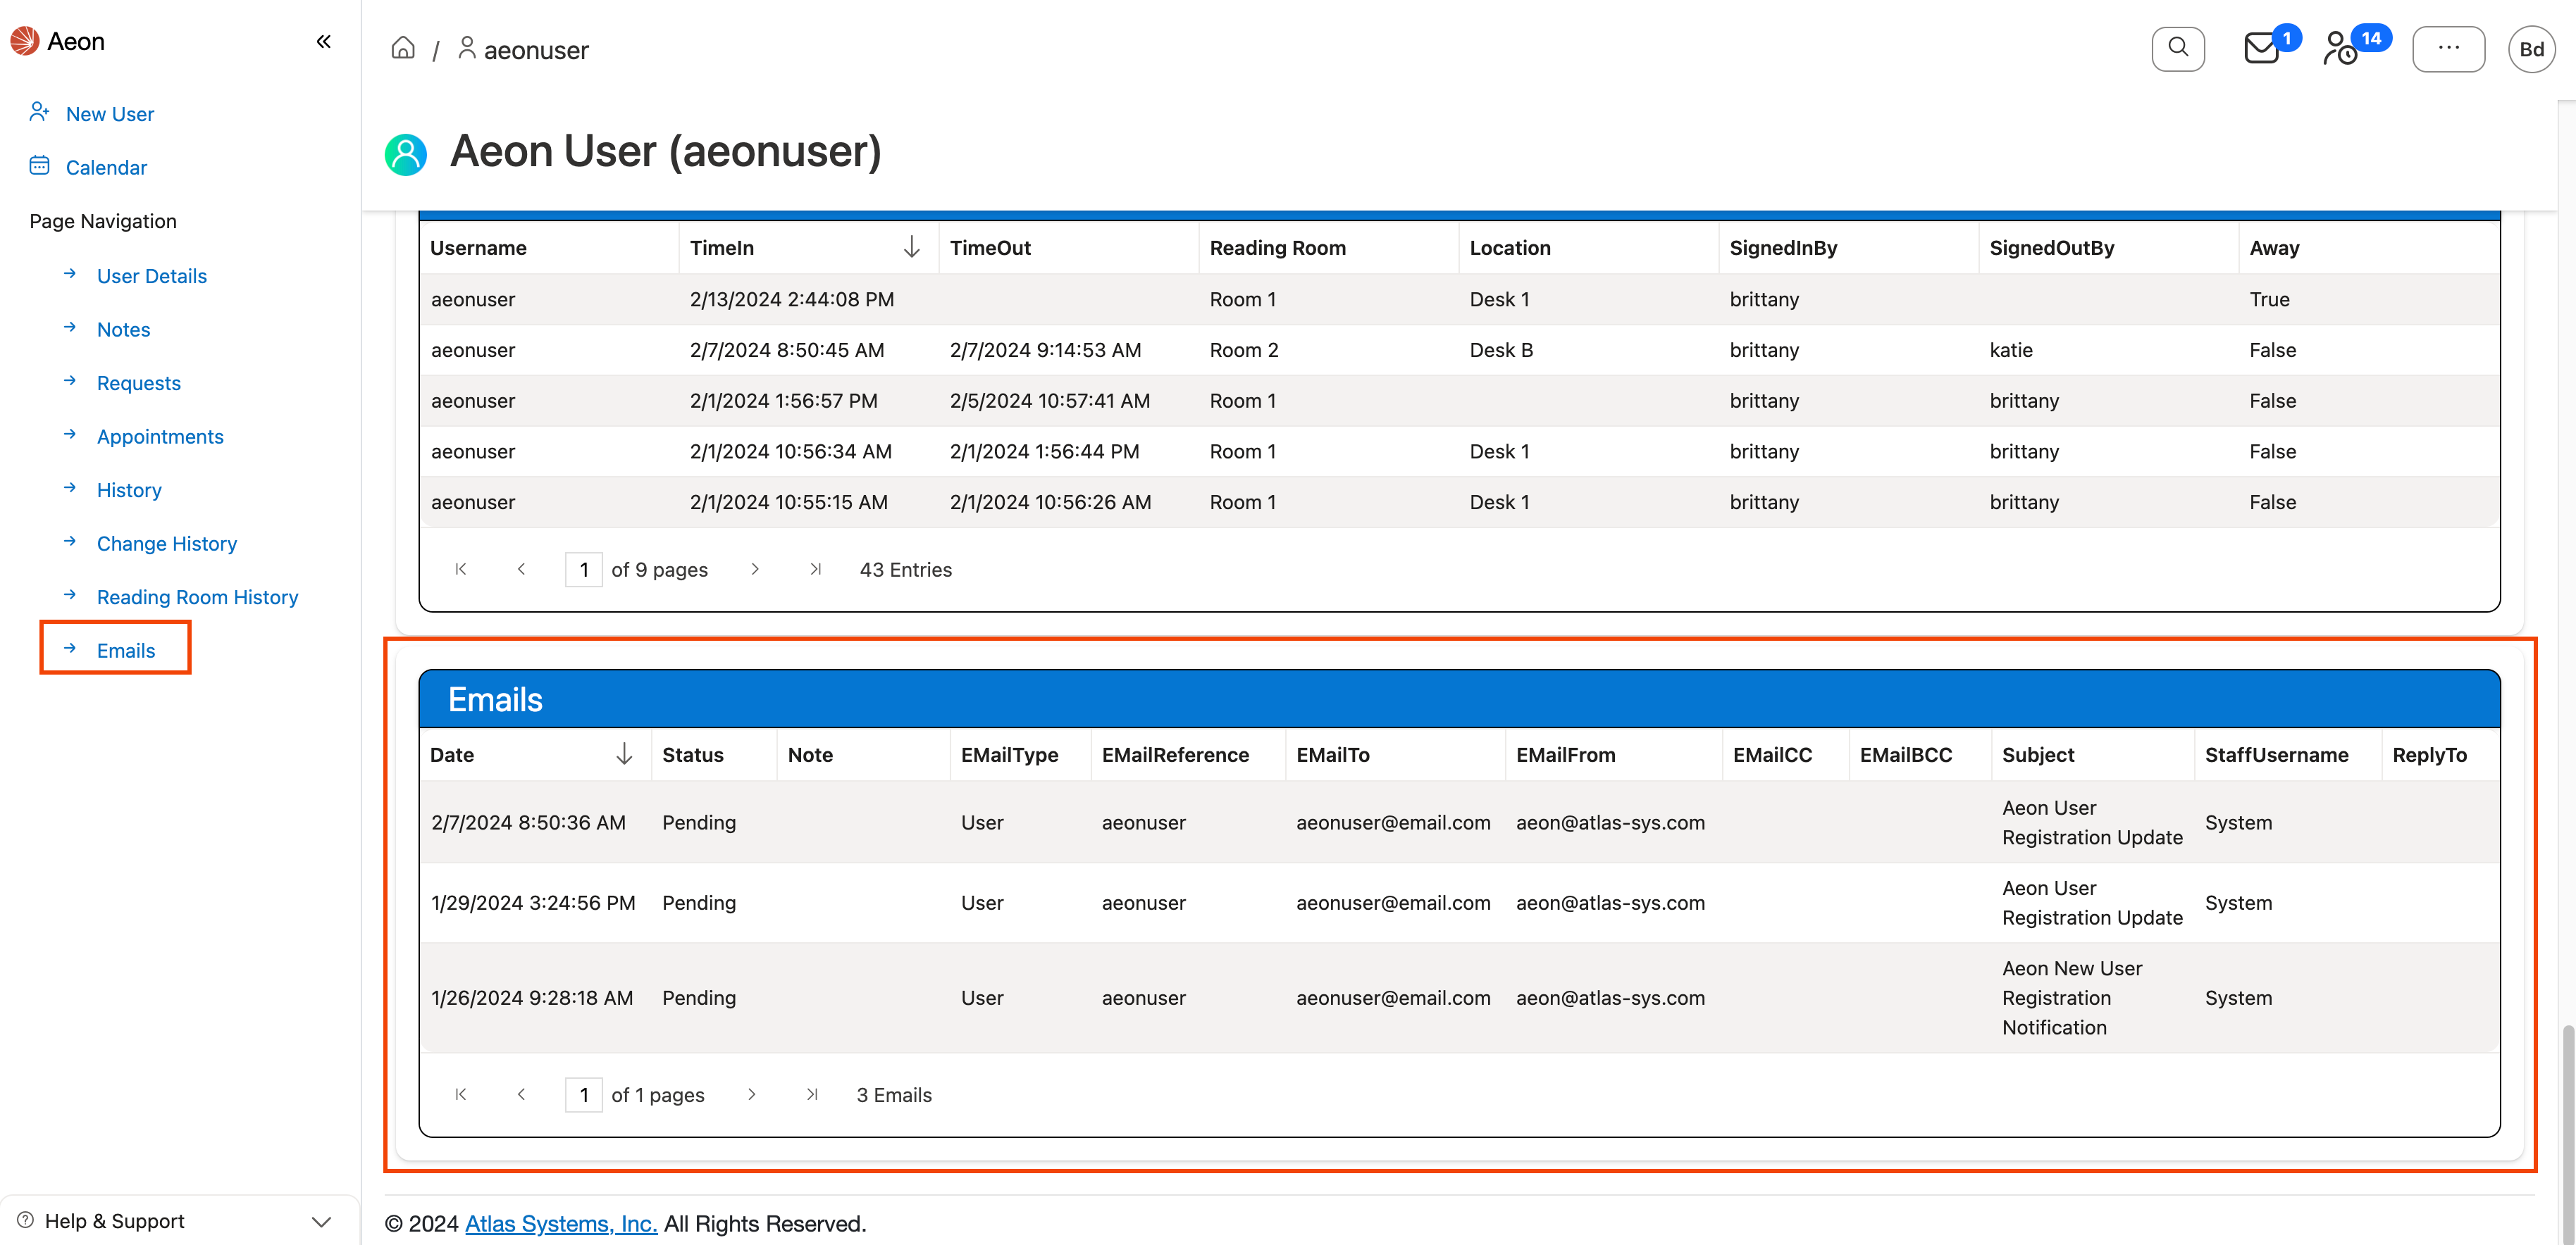This screenshot has width=2576, height=1245.
Task: Open the Calendar icon in sidebar
Action: pyautogui.click(x=39, y=166)
